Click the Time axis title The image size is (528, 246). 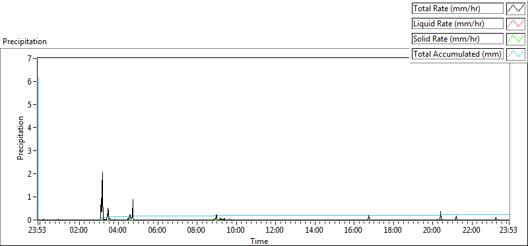click(259, 241)
